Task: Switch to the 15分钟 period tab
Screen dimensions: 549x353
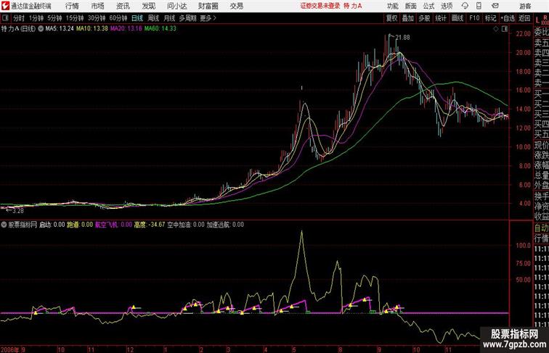Action: pyautogui.click(x=75, y=18)
